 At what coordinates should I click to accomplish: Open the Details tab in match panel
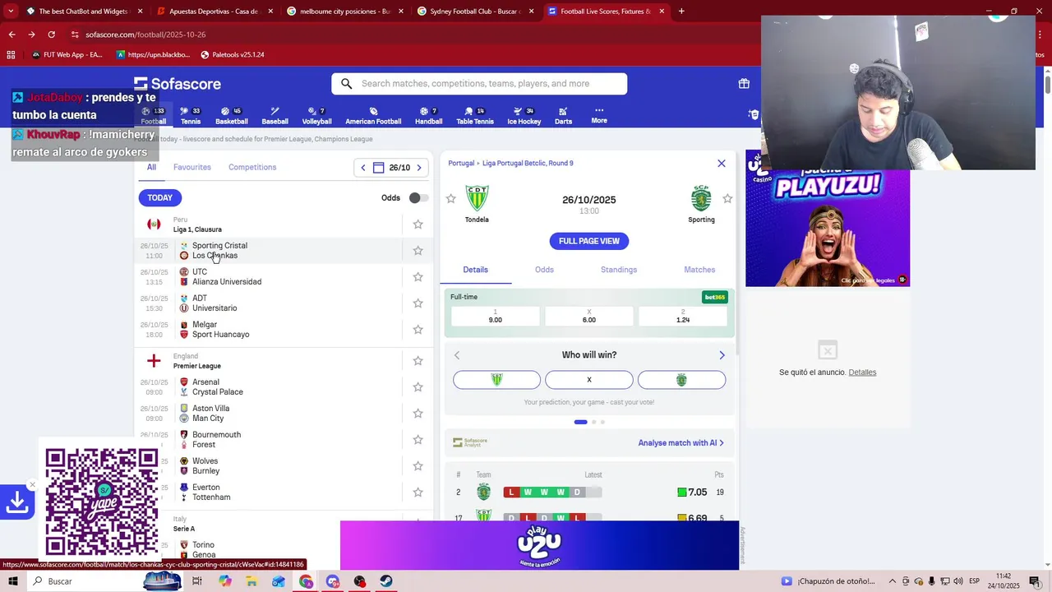(475, 270)
